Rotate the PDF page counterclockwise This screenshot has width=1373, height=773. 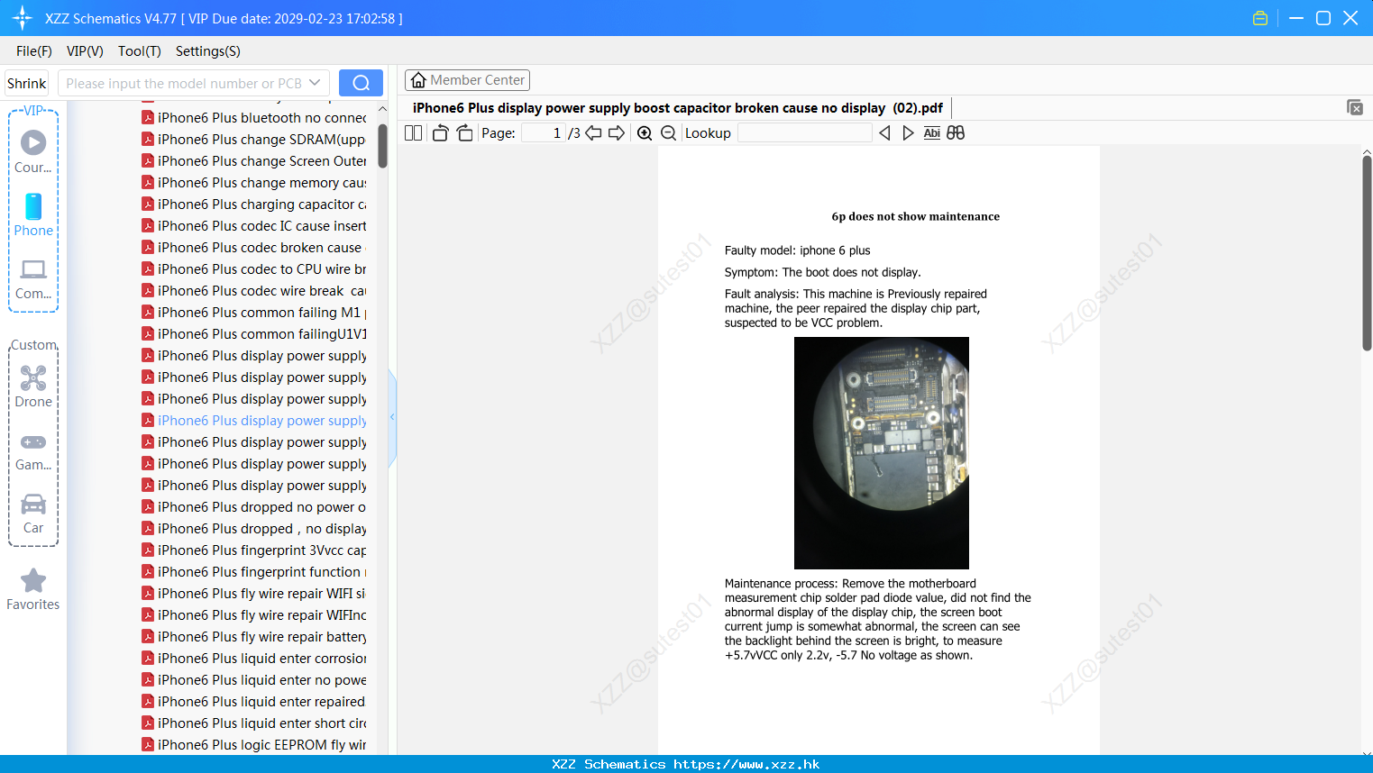click(440, 132)
